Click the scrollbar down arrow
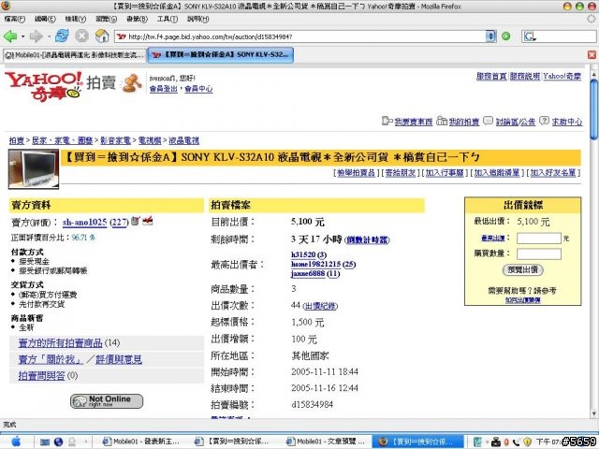This screenshot has width=599, height=449. 593,413
